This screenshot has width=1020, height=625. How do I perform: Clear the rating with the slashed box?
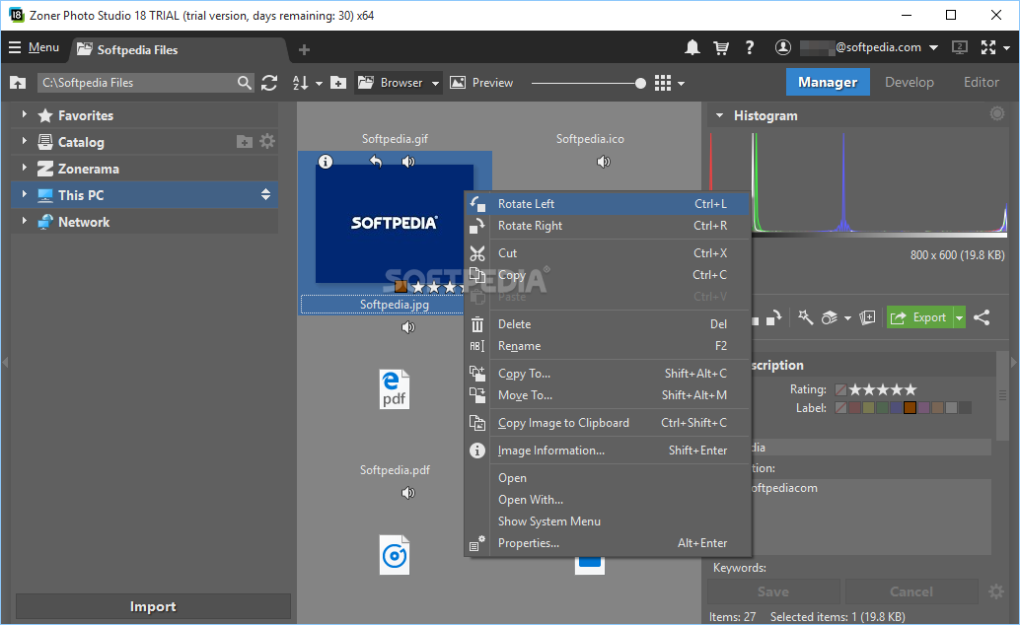tap(841, 389)
